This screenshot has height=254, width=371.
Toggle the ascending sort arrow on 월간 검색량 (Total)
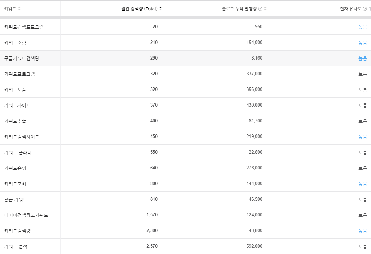click(161, 8)
